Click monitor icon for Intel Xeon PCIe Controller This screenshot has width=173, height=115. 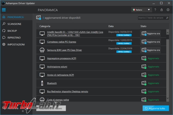tap(42, 33)
